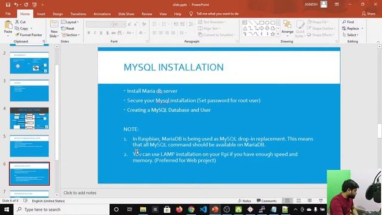Image resolution: width=382 pixels, height=215 pixels.
Task: Click the Paste clipboard icon
Action: 8,24
